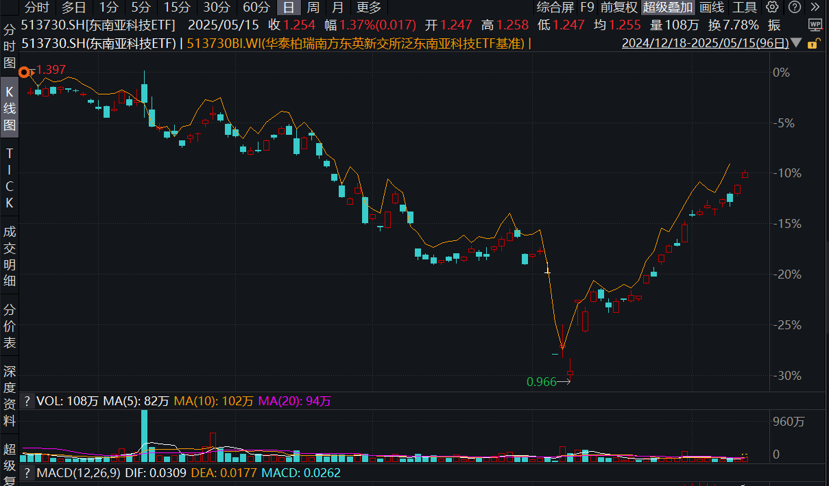Screen dimensions: 829x486
Task: Click the tallest cyan volume bar
Action: (x=145, y=436)
